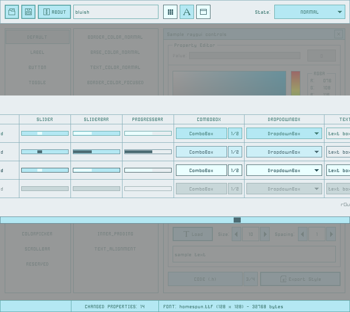This screenshot has width=350, height=312.
Task: Click the style name field containing "bluish"
Action: pyautogui.click(x=116, y=12)
